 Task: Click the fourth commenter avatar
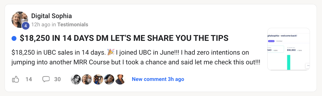(x=109, y=79)
